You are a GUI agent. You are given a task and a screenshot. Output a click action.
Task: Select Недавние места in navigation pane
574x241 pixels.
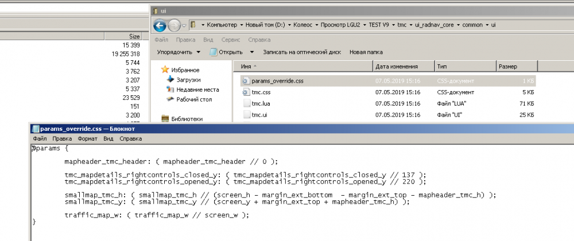coord(197,90)
